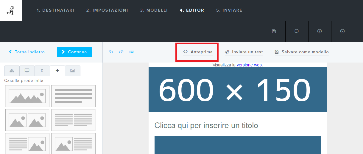Click the Casella predefinita label
This screenshot has width=363, height=154.
tap(24, 80)
